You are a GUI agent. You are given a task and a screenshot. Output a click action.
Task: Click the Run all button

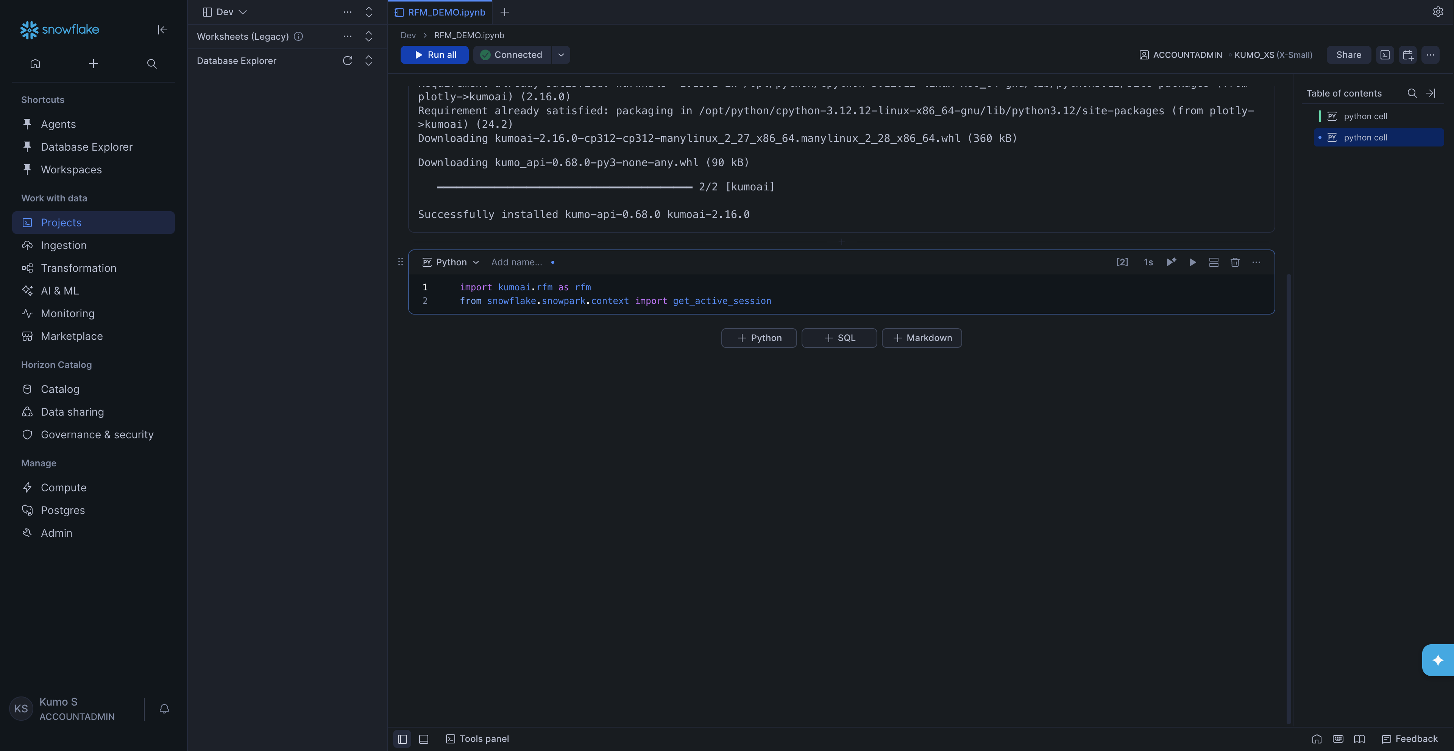435,55
